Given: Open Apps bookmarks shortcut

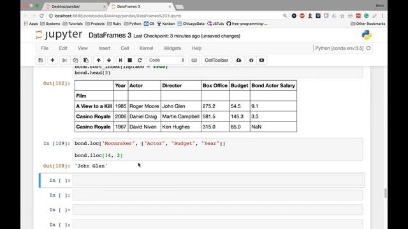Looking at the screenshot, I should (x=31, y=24).
